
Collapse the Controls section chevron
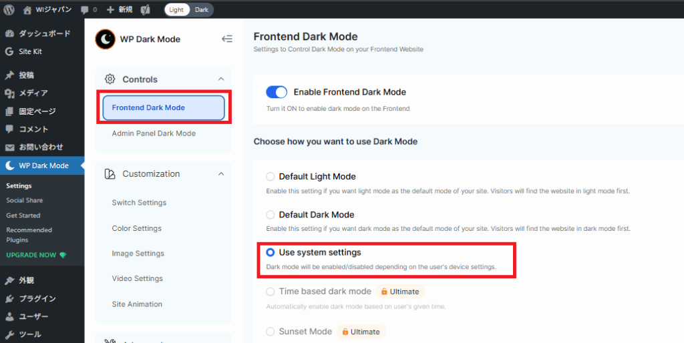[221, 79]
